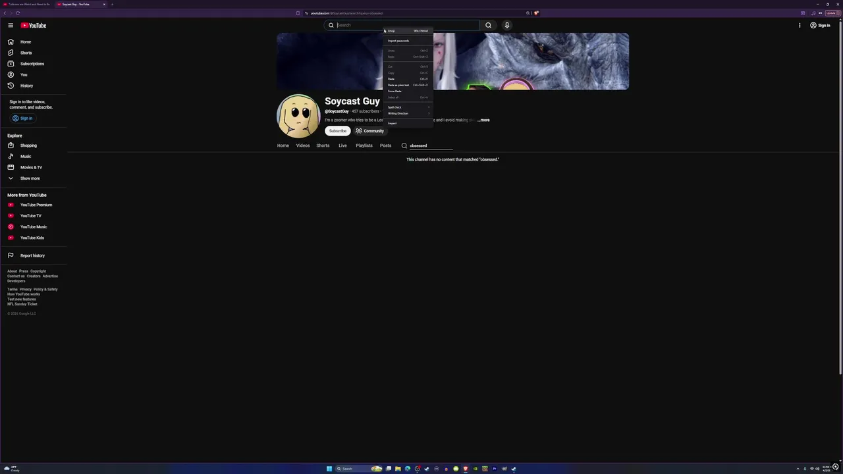
Task: Open YouTube Music link
Action: pos(33,226)
